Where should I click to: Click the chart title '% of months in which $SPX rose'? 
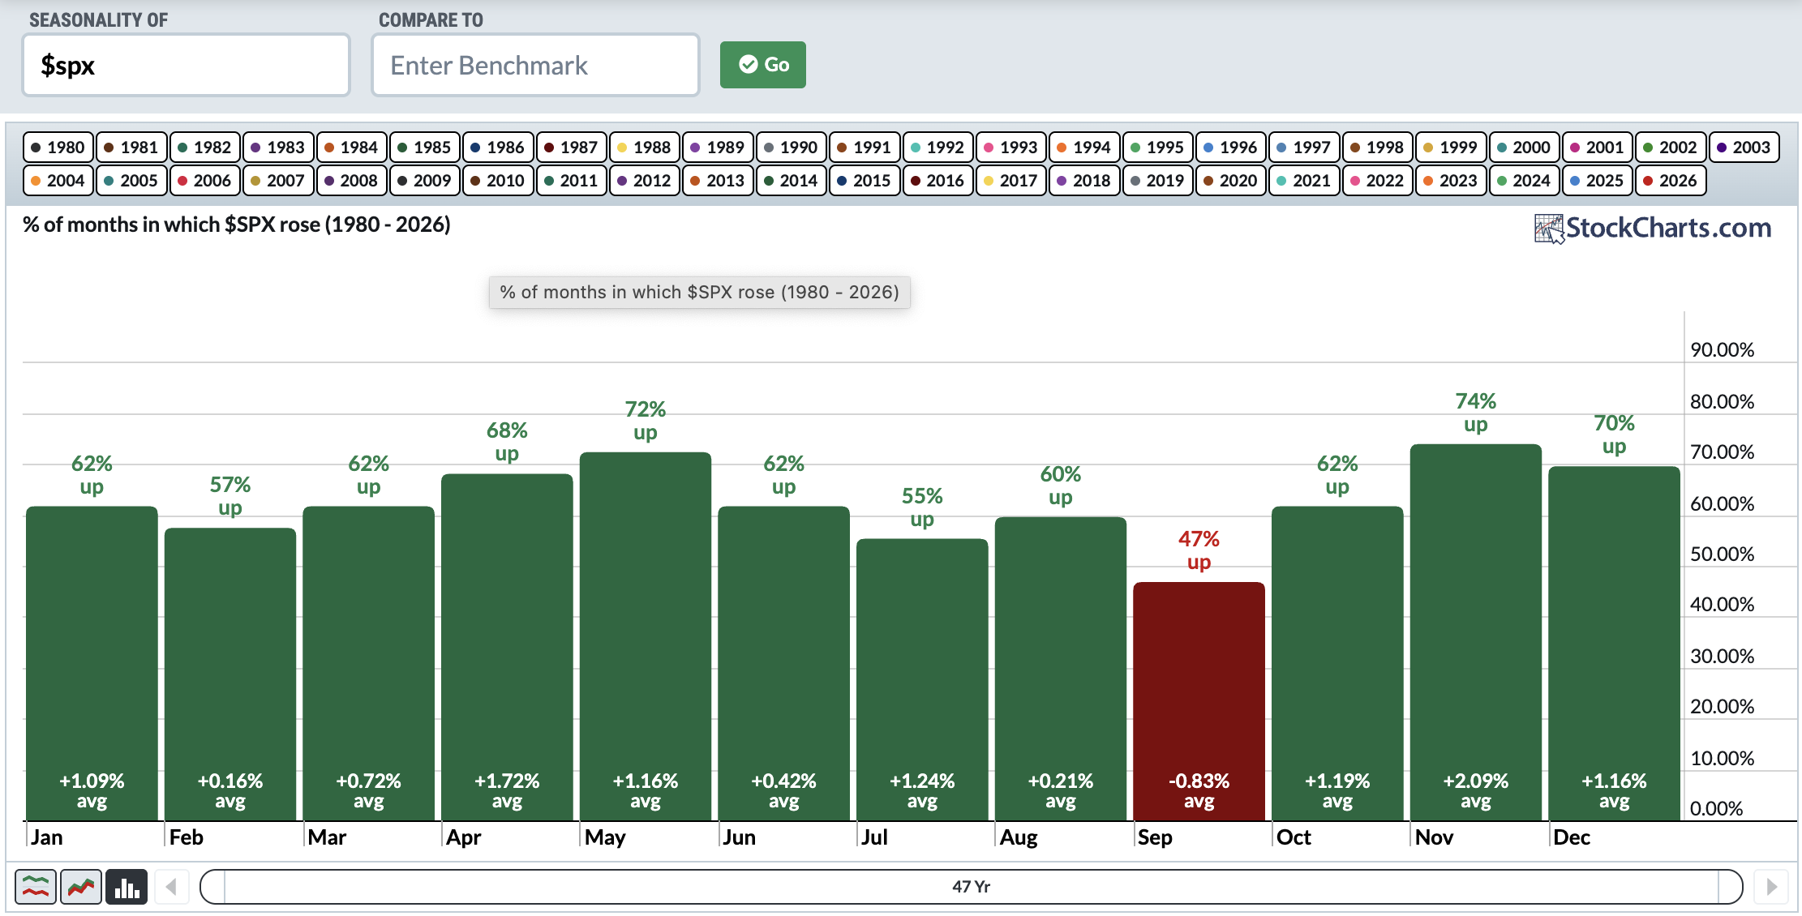tap(237, 225)
